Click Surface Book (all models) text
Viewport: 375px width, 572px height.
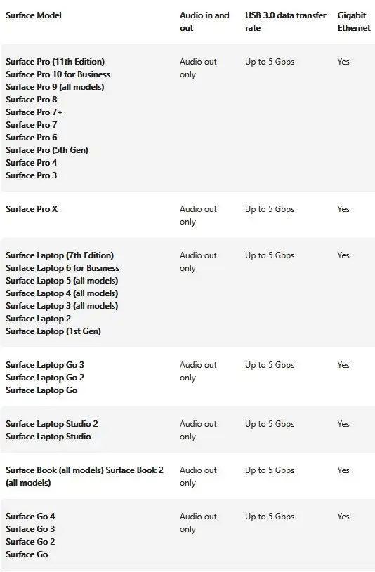tap(55, 470)
